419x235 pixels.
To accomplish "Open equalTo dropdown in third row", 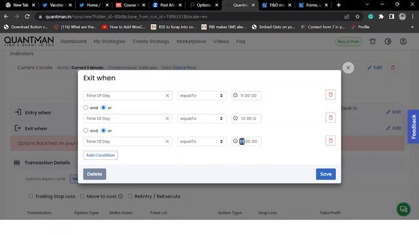I will click(x=202, y=142).
